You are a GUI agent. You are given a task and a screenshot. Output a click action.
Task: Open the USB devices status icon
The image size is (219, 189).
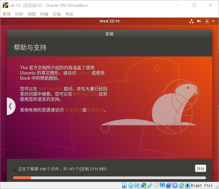(x=150, y=185)
